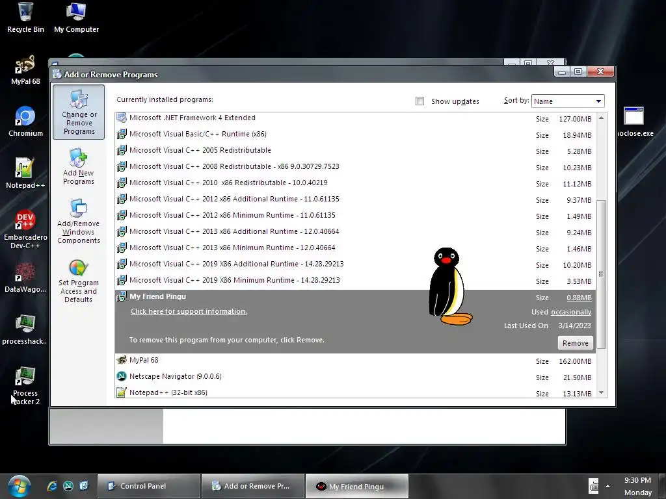Viewport: 666px width, 499px height.
Task: Open the Sort by Name dropdown
Action: coord(567,101)
